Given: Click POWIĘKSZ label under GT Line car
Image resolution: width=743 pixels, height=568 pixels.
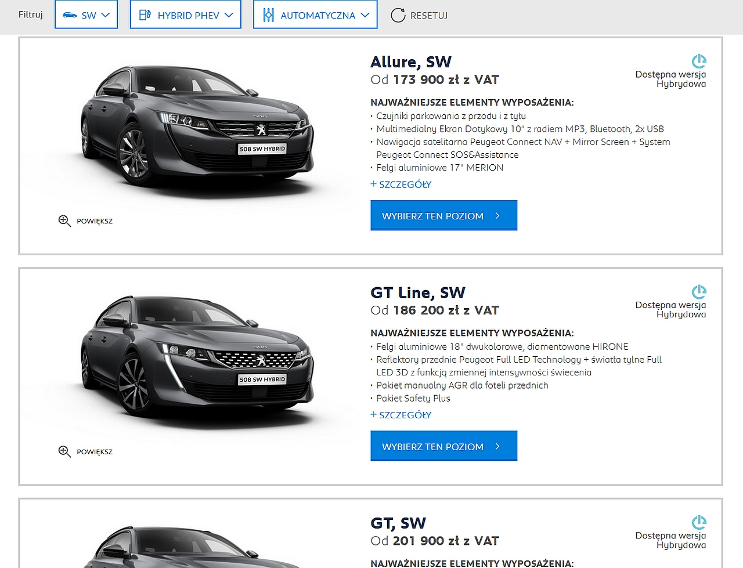Looking at the screenshot, I should point(95,451).
